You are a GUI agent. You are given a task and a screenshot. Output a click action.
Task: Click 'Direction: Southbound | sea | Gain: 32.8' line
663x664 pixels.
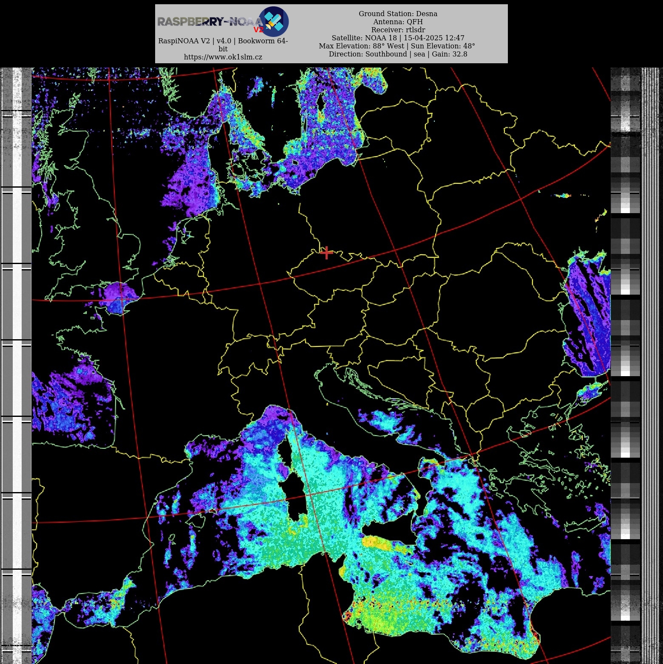[x=398, y=54]
